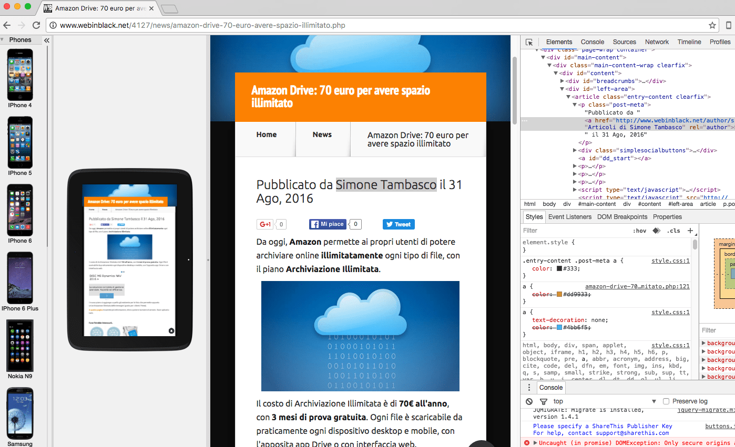The image size is (735, 447).
Task: Switch to the Elements panel tab
Action: (559, 42)
